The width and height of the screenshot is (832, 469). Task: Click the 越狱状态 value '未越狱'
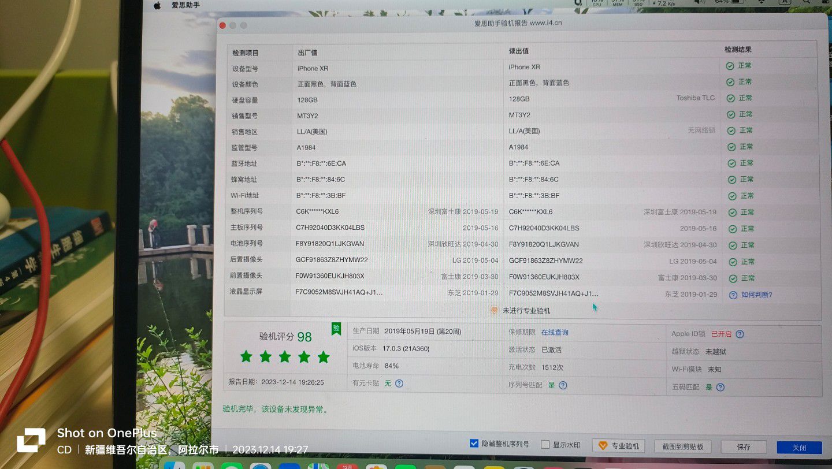[715, 352]
